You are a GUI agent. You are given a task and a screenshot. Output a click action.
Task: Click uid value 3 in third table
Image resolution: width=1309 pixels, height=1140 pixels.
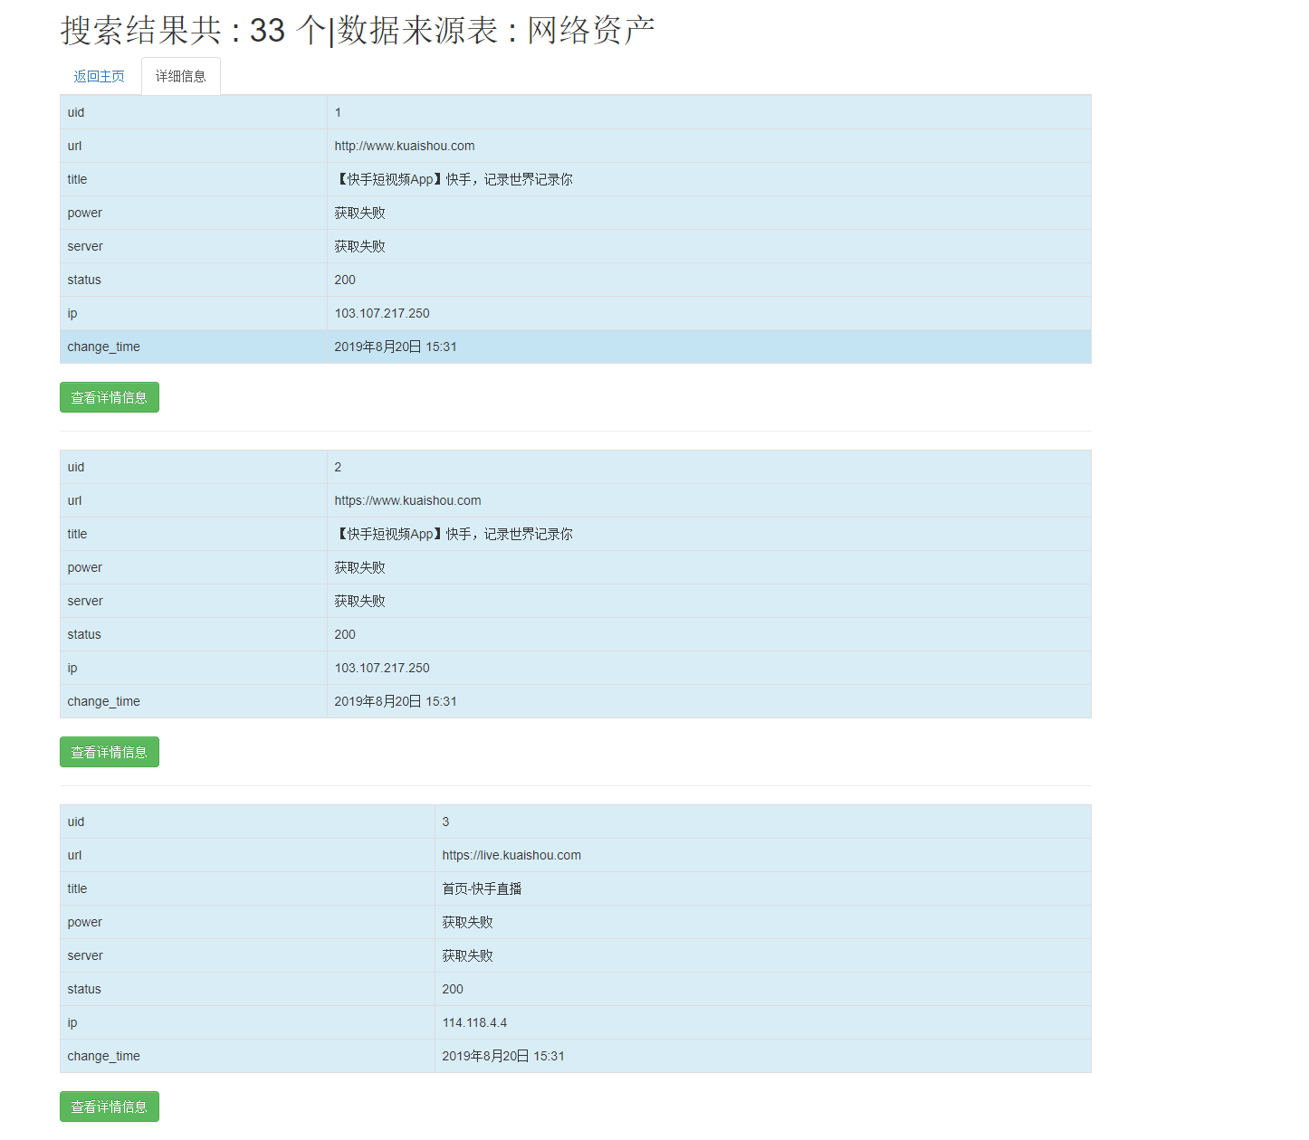pos(445,822)
